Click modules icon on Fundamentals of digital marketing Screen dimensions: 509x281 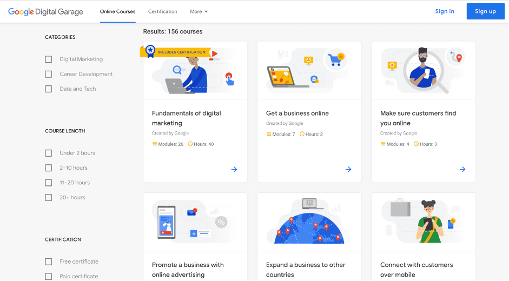click(x=155, y=144)
